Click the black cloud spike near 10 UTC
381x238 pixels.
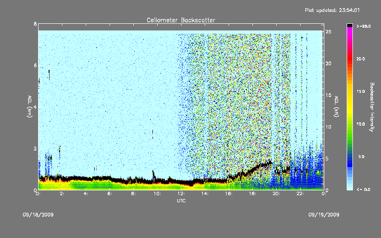point(153,175)
